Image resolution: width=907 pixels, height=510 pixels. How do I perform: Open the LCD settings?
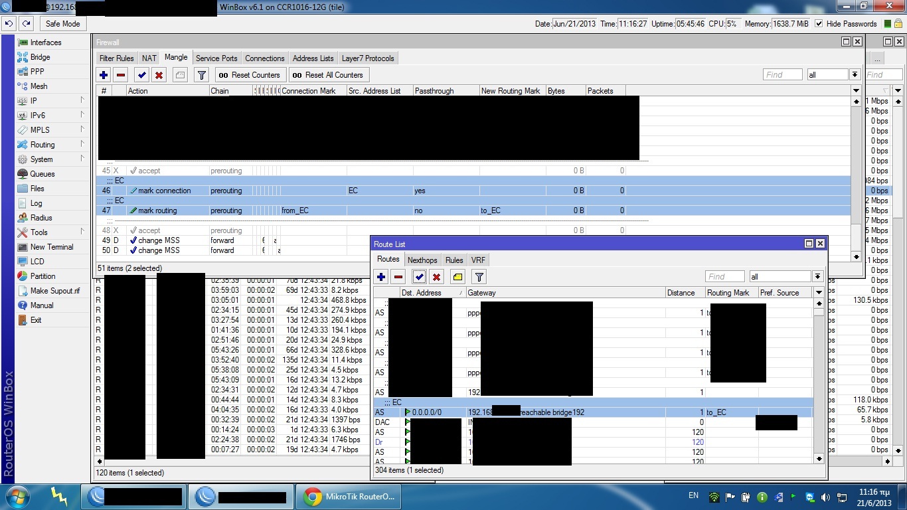point(37,262)
